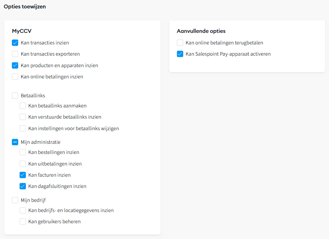Check 'Kan bedrijfs- en locatiegegevens inzien'

23,210
